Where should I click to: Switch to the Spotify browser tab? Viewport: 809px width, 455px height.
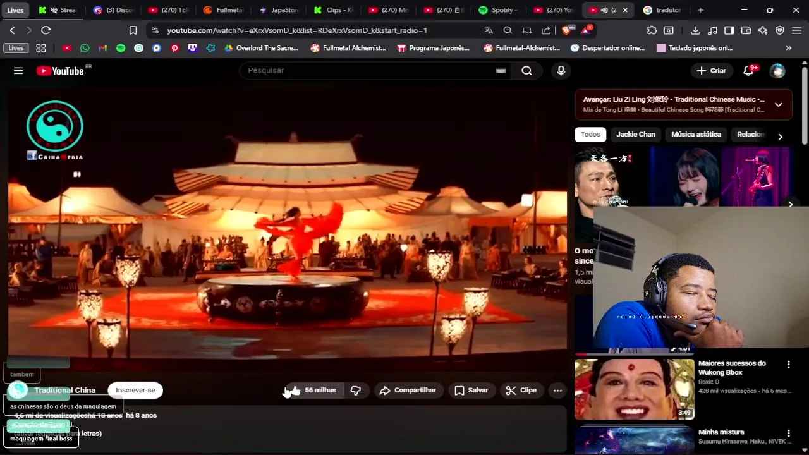click(499, 10)
